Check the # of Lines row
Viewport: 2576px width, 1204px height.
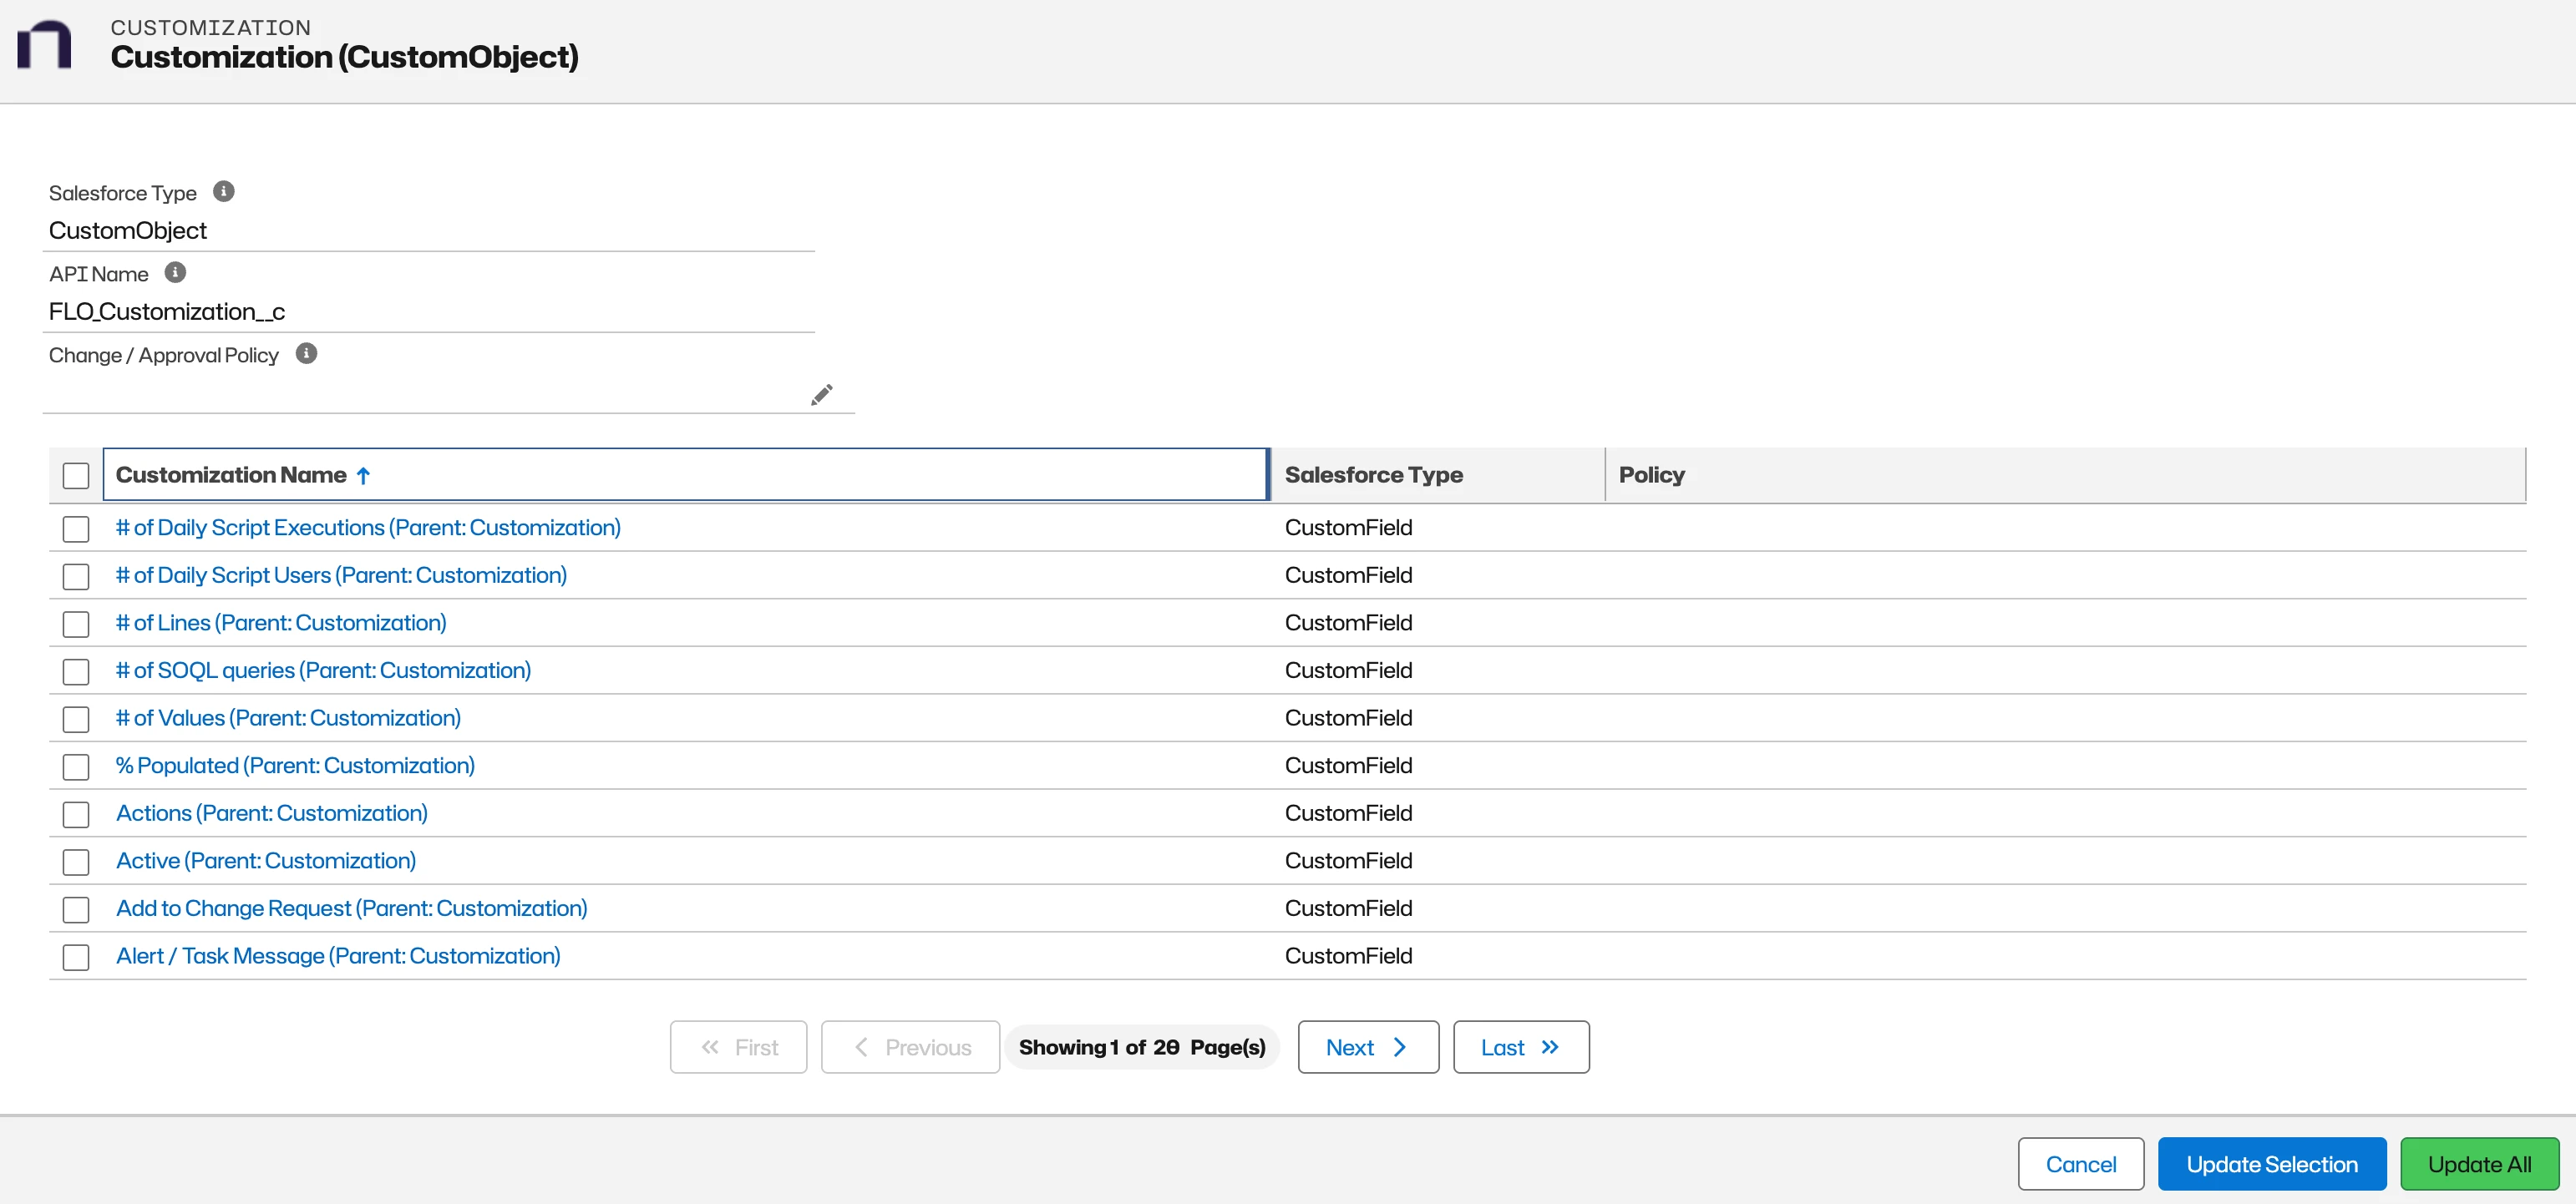click(76, 624)
